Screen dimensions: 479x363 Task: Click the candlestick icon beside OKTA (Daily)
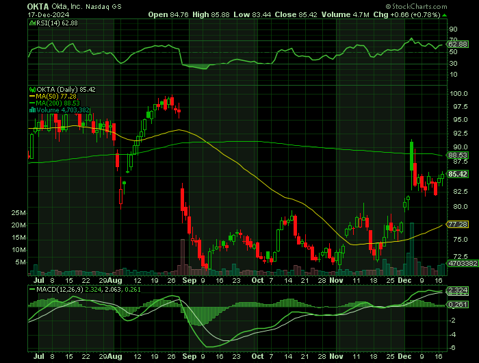32,90
